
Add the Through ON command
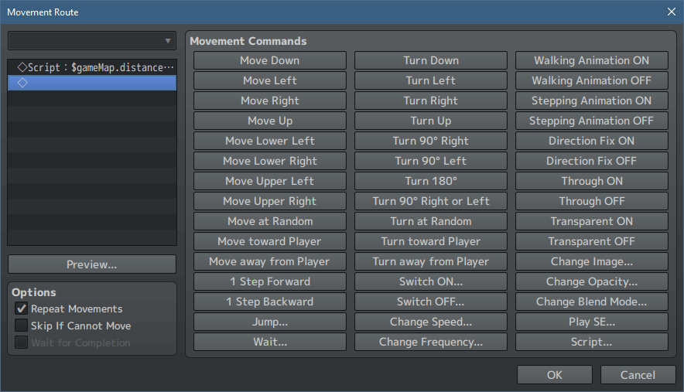pos(592,181)
